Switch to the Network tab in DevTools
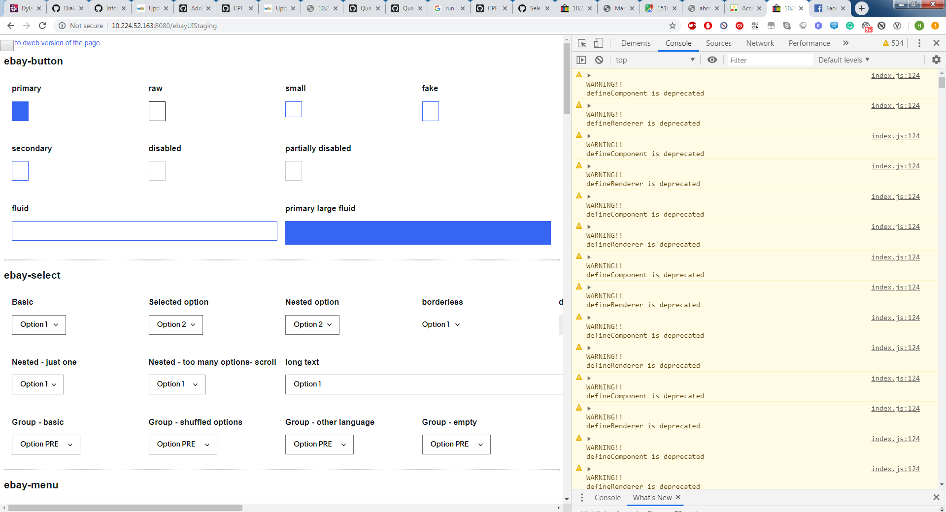Image resolution: width=946 pixels, height=512 pixels. pyautogui.click(x=759, y=43)
